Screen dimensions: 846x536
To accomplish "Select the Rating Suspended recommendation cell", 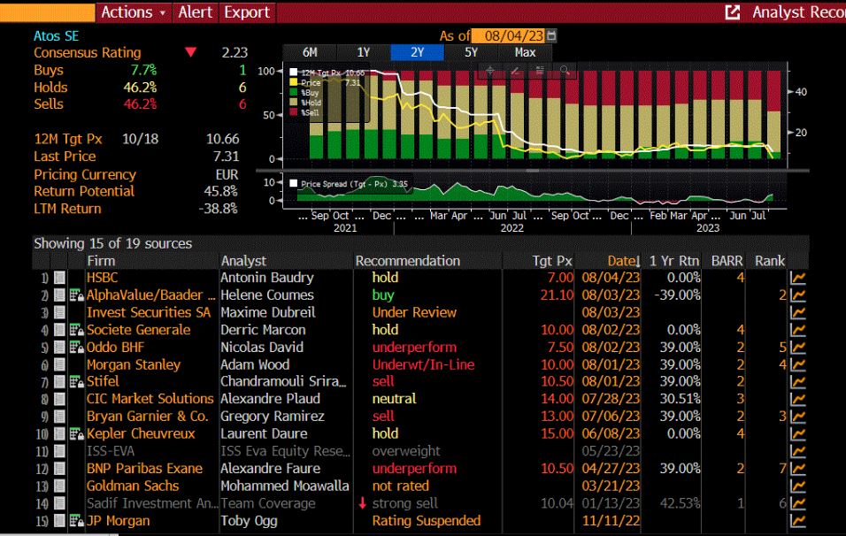I will tap(427, 521).
